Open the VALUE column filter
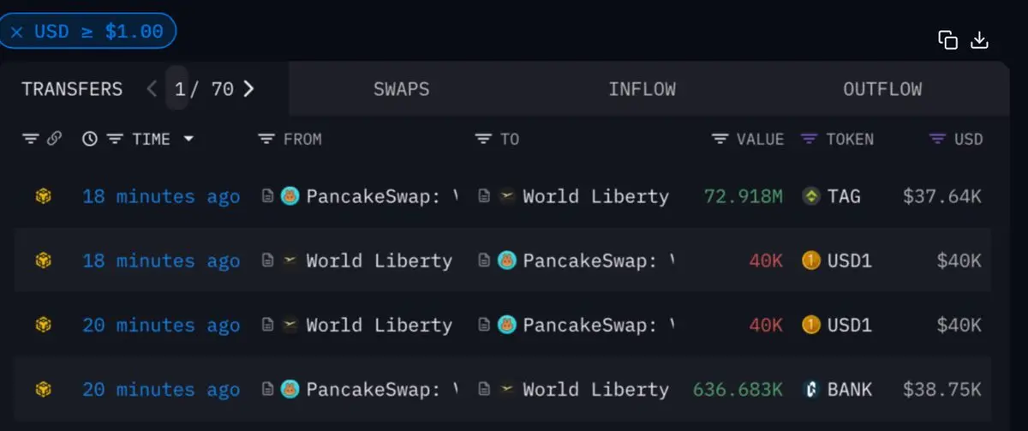 [x=720, y=139]
